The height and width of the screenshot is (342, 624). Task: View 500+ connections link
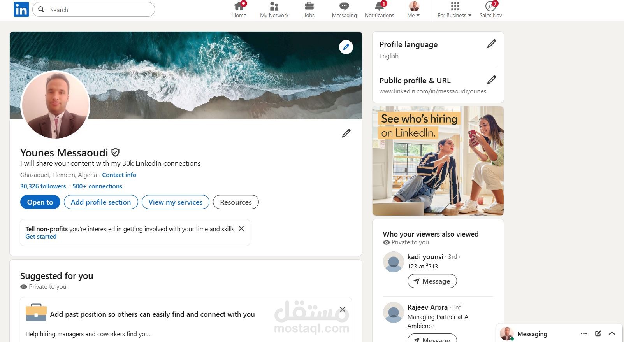point(97,186)
